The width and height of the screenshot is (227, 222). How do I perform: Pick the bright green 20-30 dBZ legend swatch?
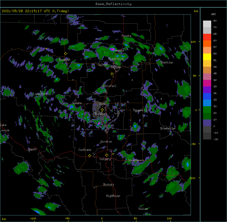pos(207,110)
